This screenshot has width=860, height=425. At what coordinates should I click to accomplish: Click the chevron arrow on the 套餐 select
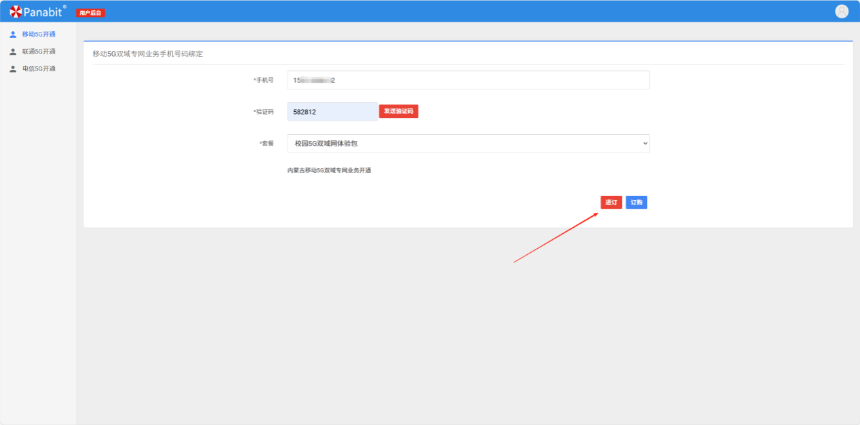[x=644, y=143]
